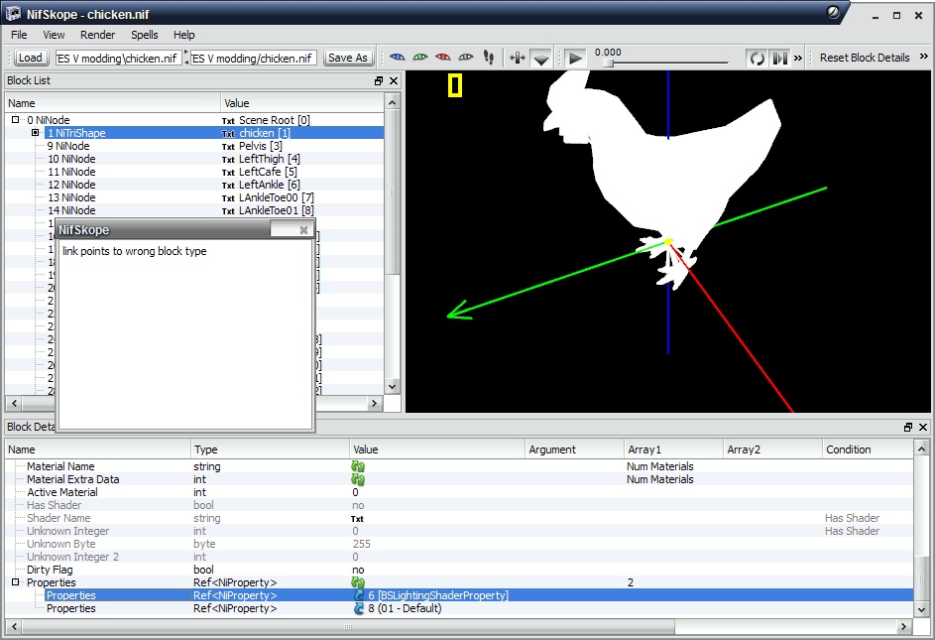The height and width of the screenshot is (640, 935).
Task: Click the footprints walk view icon
Action: (x=489, y=58)
